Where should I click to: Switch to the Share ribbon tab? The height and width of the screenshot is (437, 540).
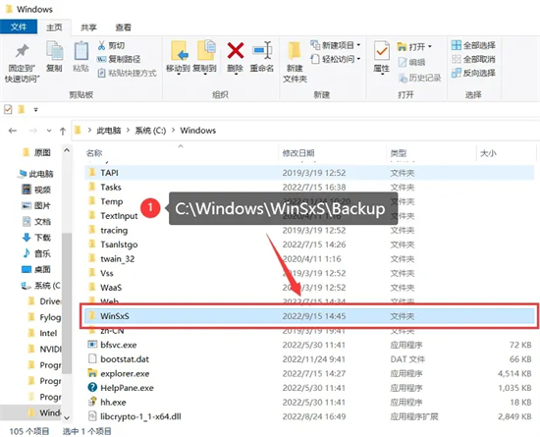(x=88, y=27)
